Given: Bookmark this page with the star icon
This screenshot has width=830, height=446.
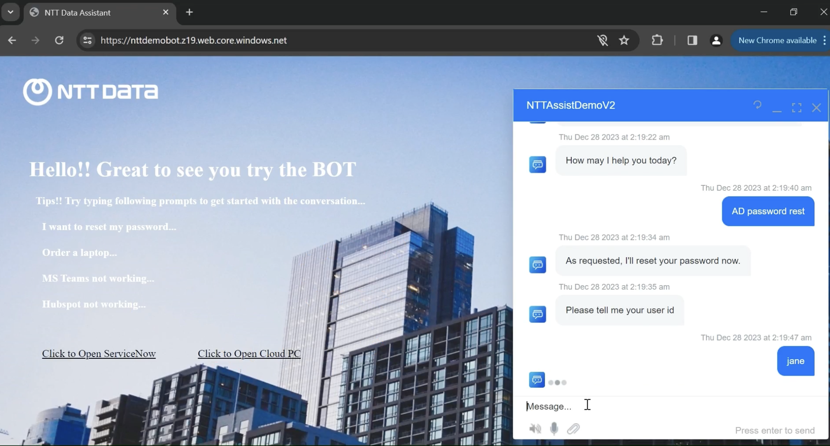Looking at the screenshot, I should point(624,40).
